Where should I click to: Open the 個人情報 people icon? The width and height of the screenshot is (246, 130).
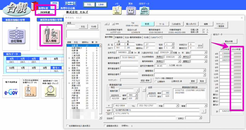tap(51, 35)
